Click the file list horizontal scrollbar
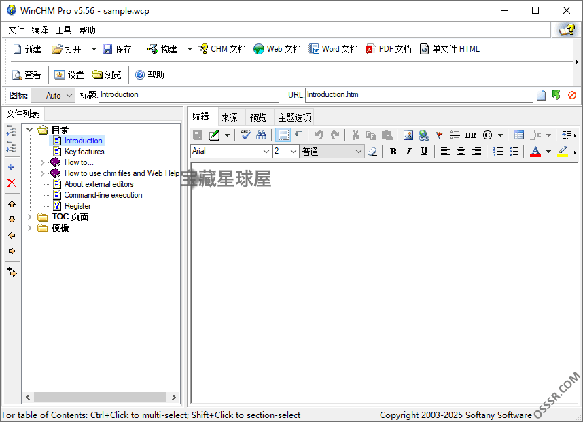 [101, 397]
